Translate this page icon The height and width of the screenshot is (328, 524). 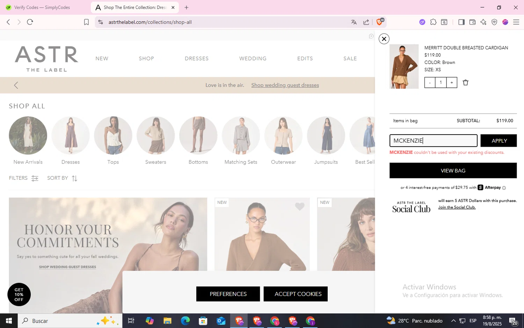354,22
